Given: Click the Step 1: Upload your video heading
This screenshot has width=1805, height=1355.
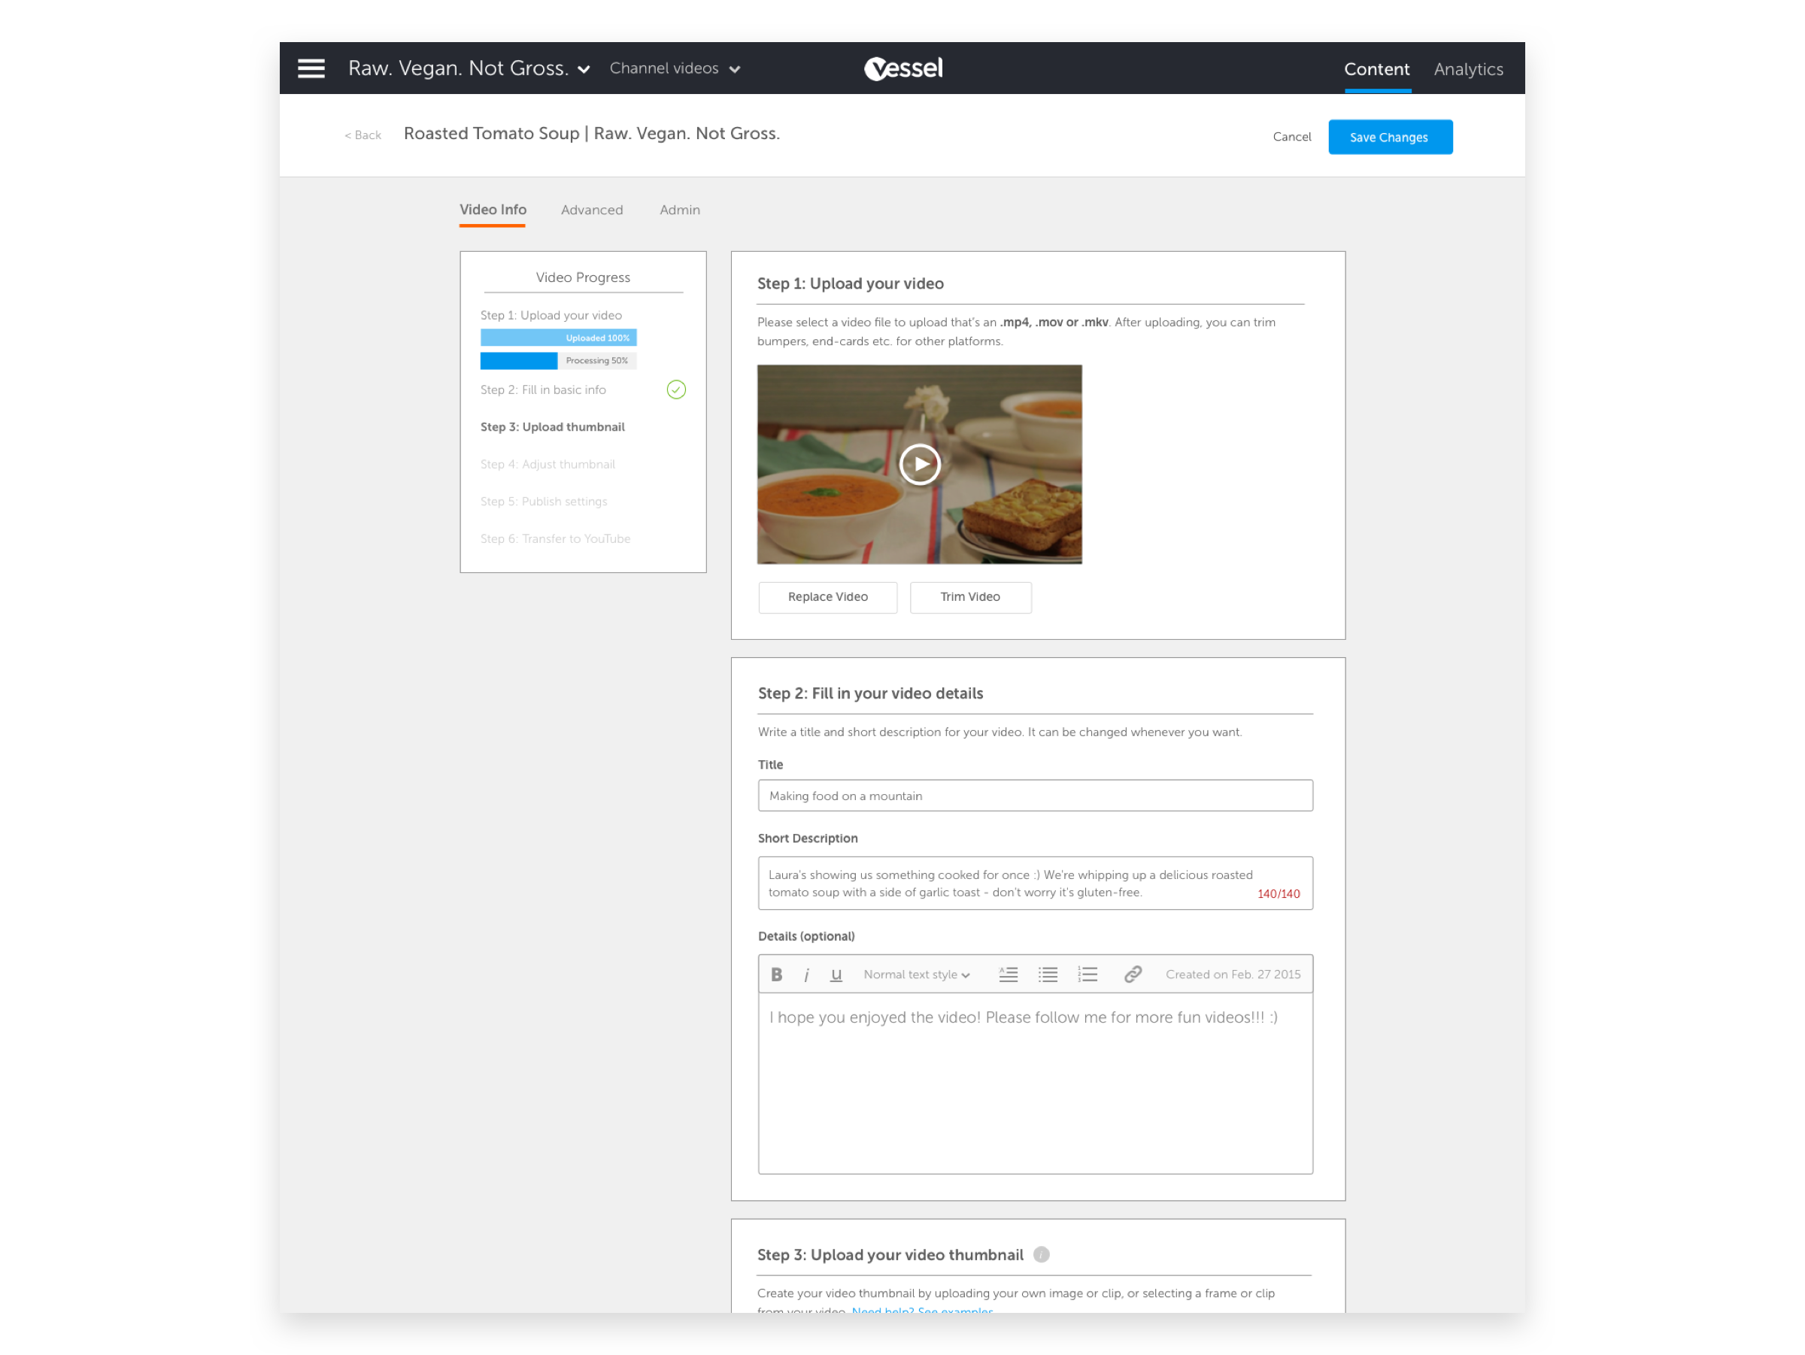Looking at the screenshot, I should point(851,284).
